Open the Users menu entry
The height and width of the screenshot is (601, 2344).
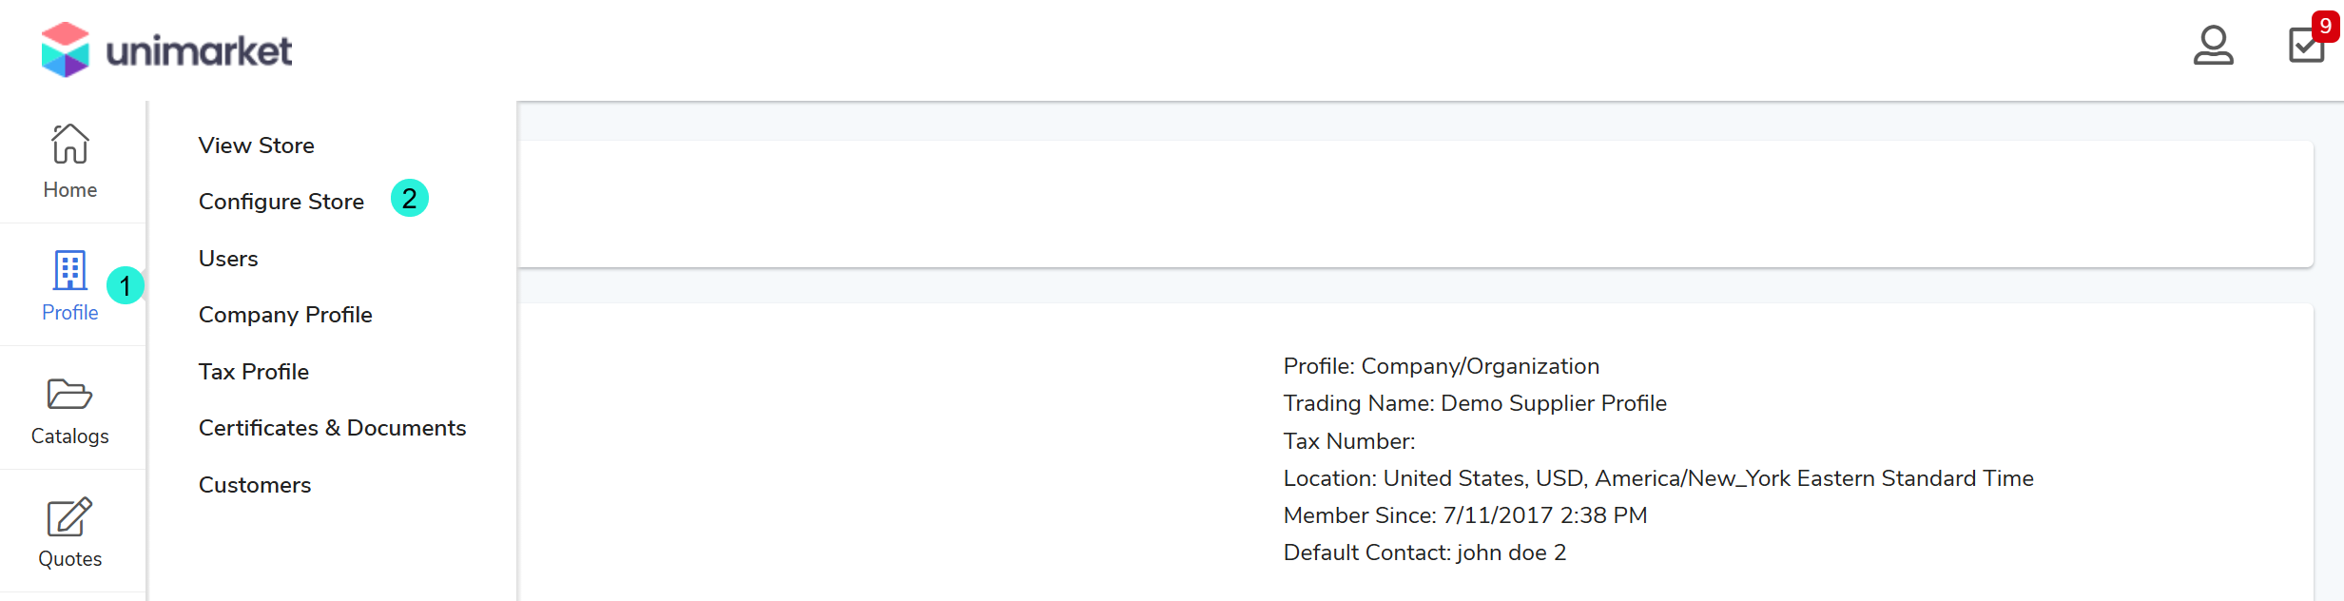[x=228, y=259]
